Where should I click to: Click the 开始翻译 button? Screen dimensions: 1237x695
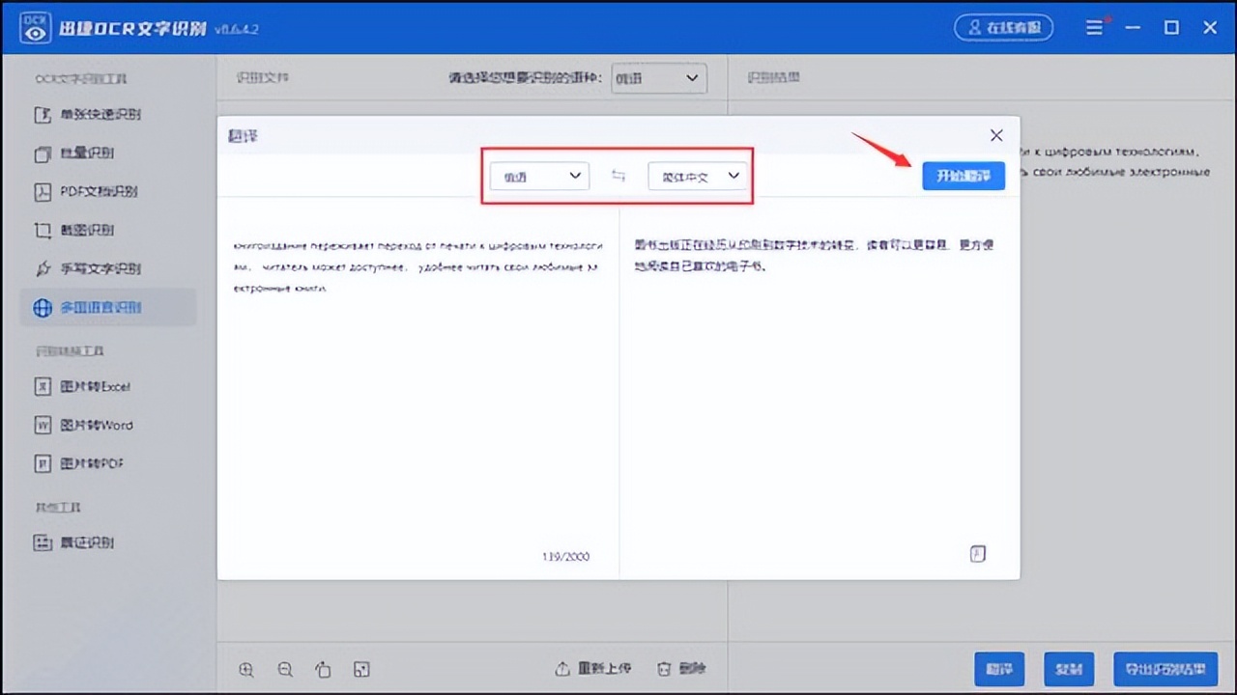(964, 176)
